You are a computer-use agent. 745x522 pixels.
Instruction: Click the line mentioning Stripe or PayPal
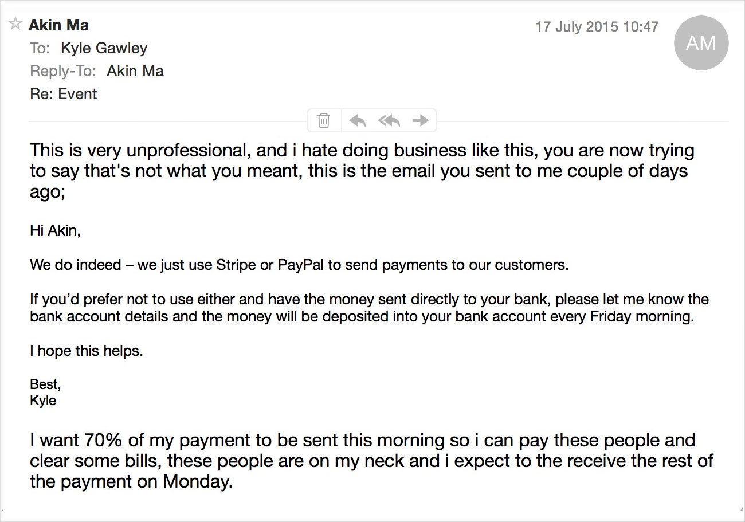click(x=299, y=265)
